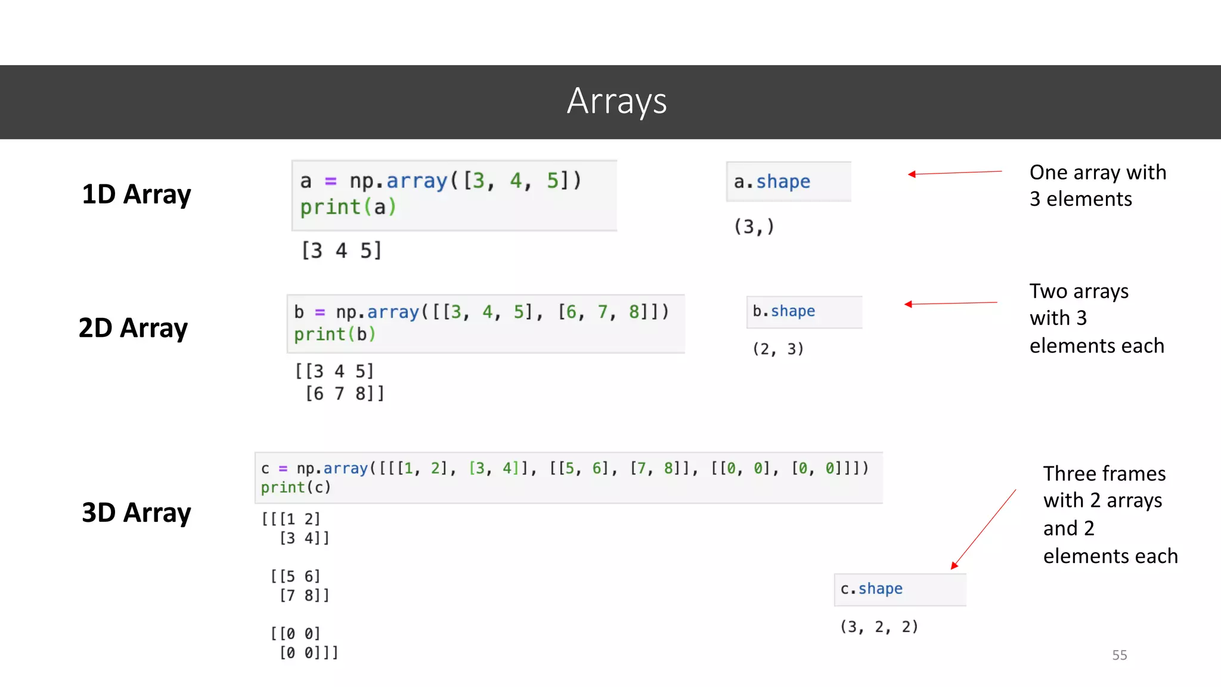
Task: Select the '3D Array' heading
Action: [x=137, y=513]
